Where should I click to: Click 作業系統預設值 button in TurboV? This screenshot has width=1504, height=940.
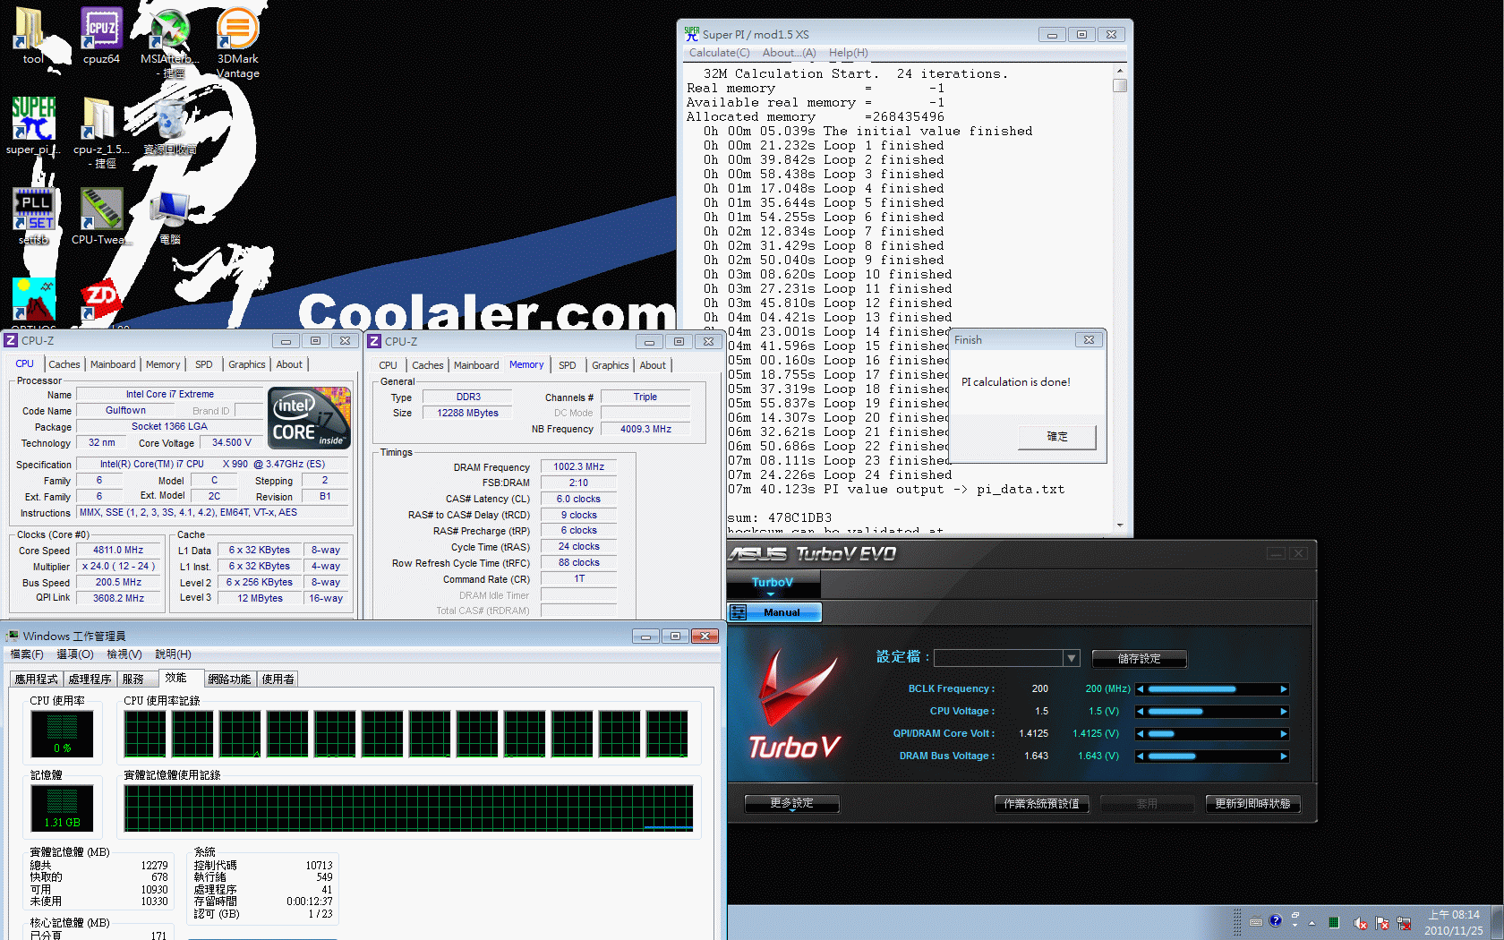point(1041,804)
